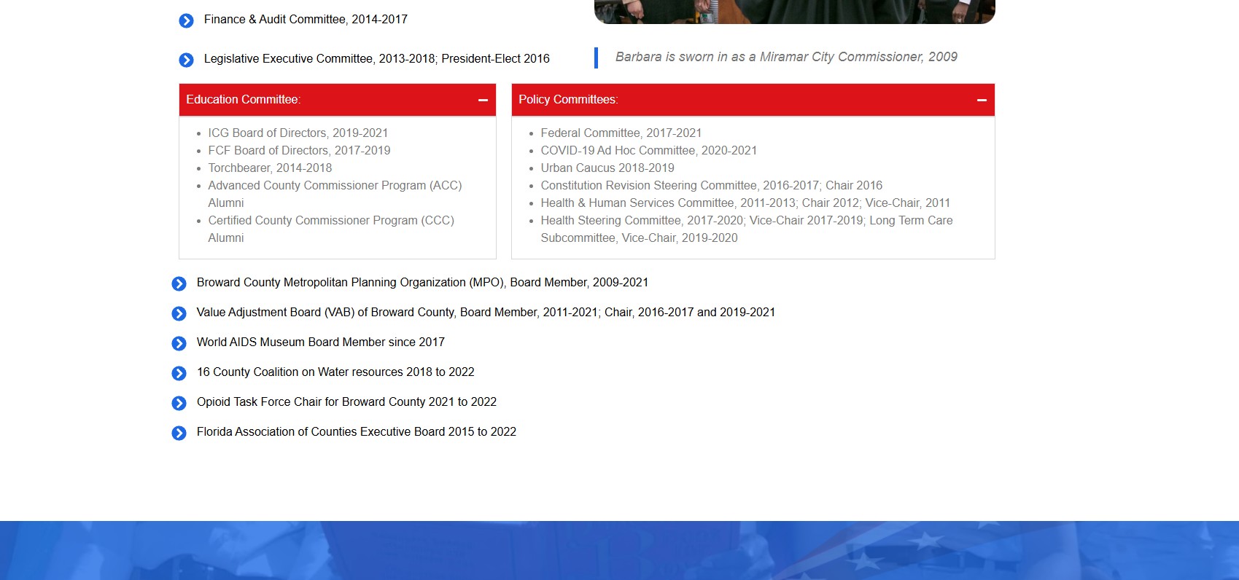Image resolution: width=1239 pixels, height=580 pixels.
Task: Click the 'Education Committee:' accordion title
Action: [243, 99]
